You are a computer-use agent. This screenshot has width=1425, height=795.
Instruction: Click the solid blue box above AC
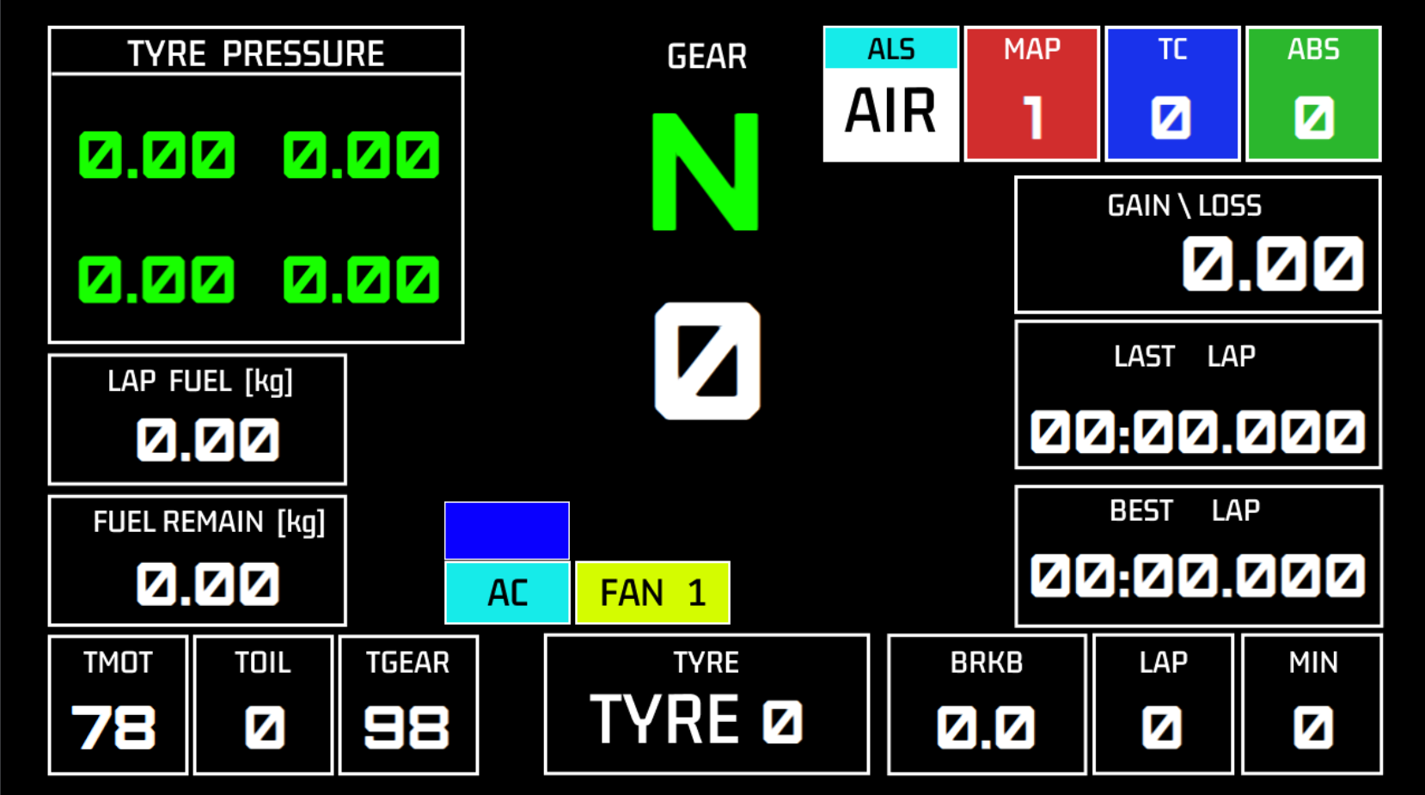(507, 530)
